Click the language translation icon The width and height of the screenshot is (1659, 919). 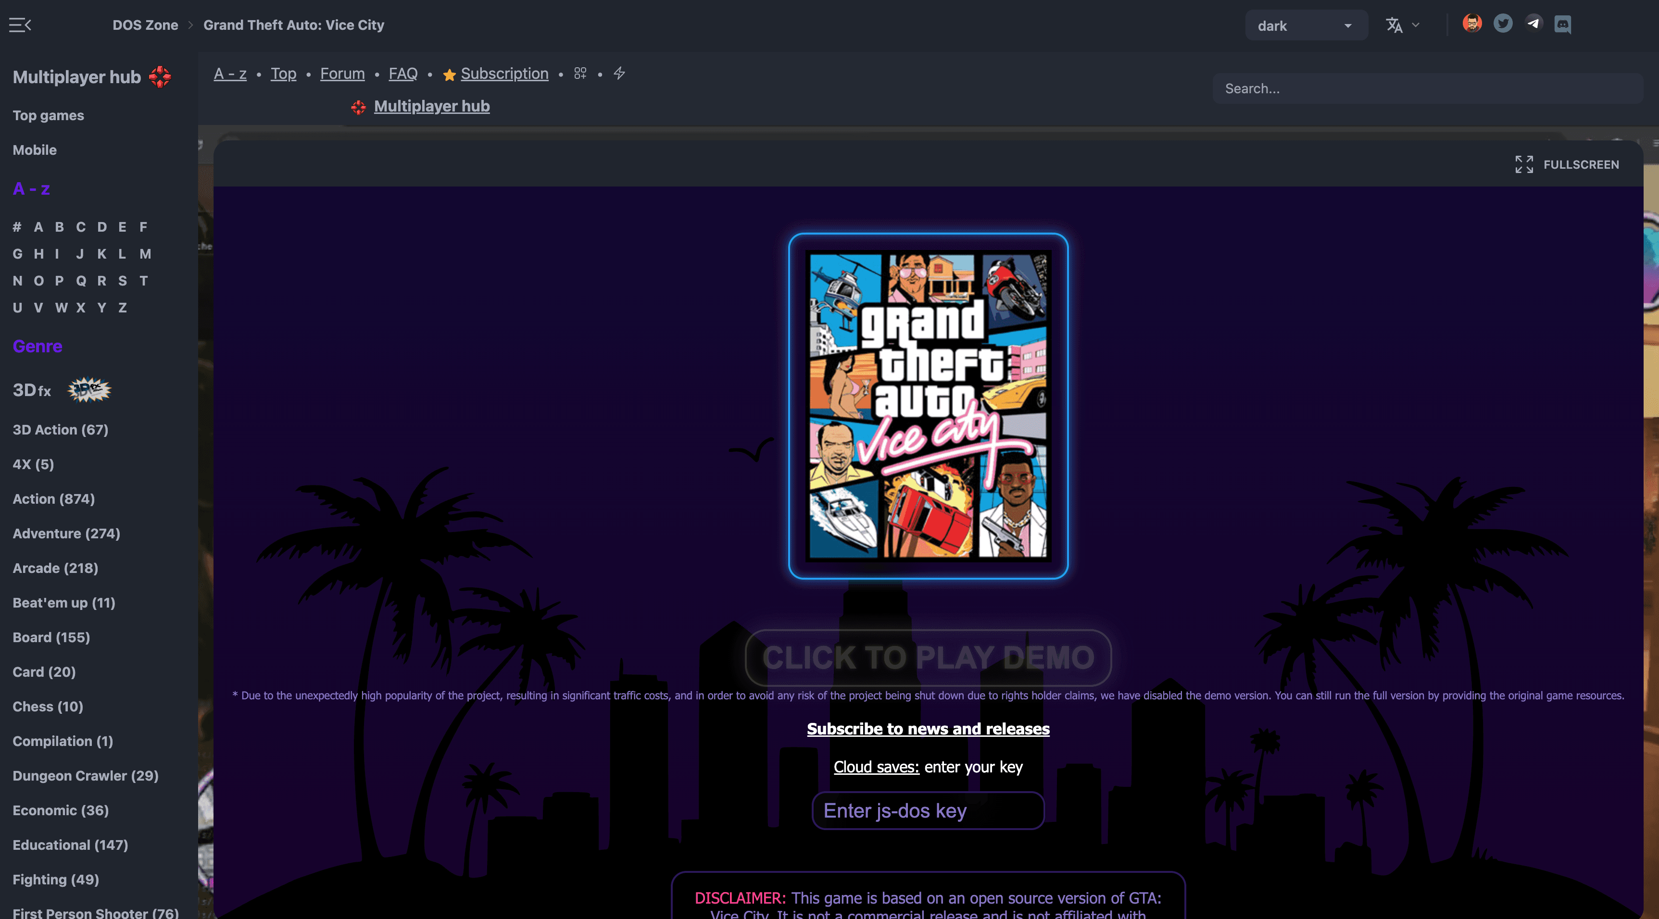point(1394,25)
